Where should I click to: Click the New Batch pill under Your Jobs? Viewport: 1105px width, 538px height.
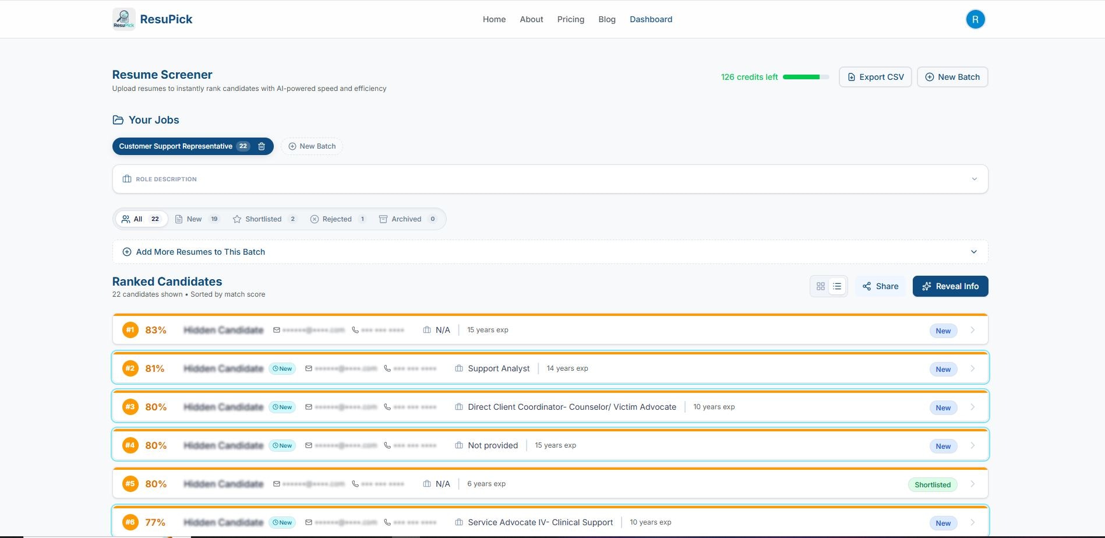click(312, 146)
